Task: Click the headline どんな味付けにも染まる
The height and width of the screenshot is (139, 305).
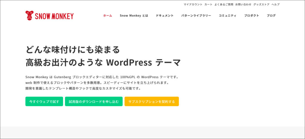Action: click(73, 49)
